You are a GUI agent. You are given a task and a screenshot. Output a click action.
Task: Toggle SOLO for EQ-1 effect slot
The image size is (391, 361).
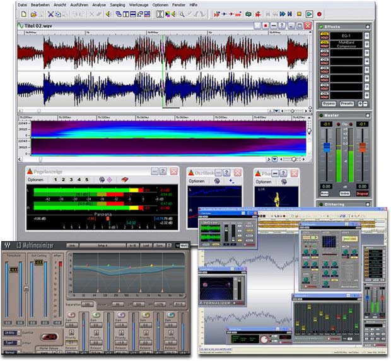tap(324, 37)
